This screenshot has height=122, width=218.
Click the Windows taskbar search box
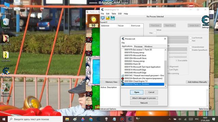click(35, 119)
